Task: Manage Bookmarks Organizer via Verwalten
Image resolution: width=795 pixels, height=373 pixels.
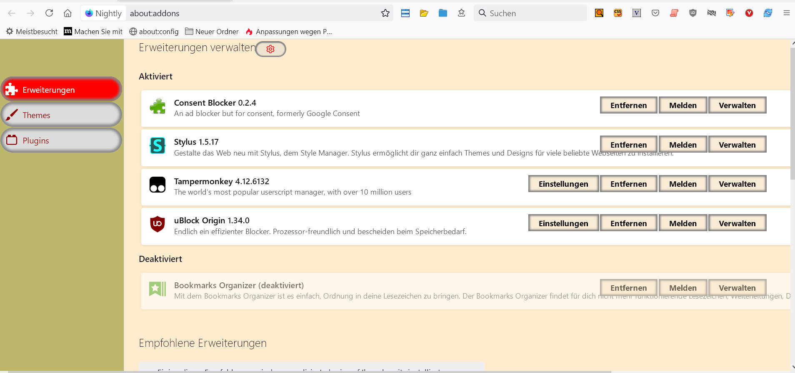Action: point(737,287)
